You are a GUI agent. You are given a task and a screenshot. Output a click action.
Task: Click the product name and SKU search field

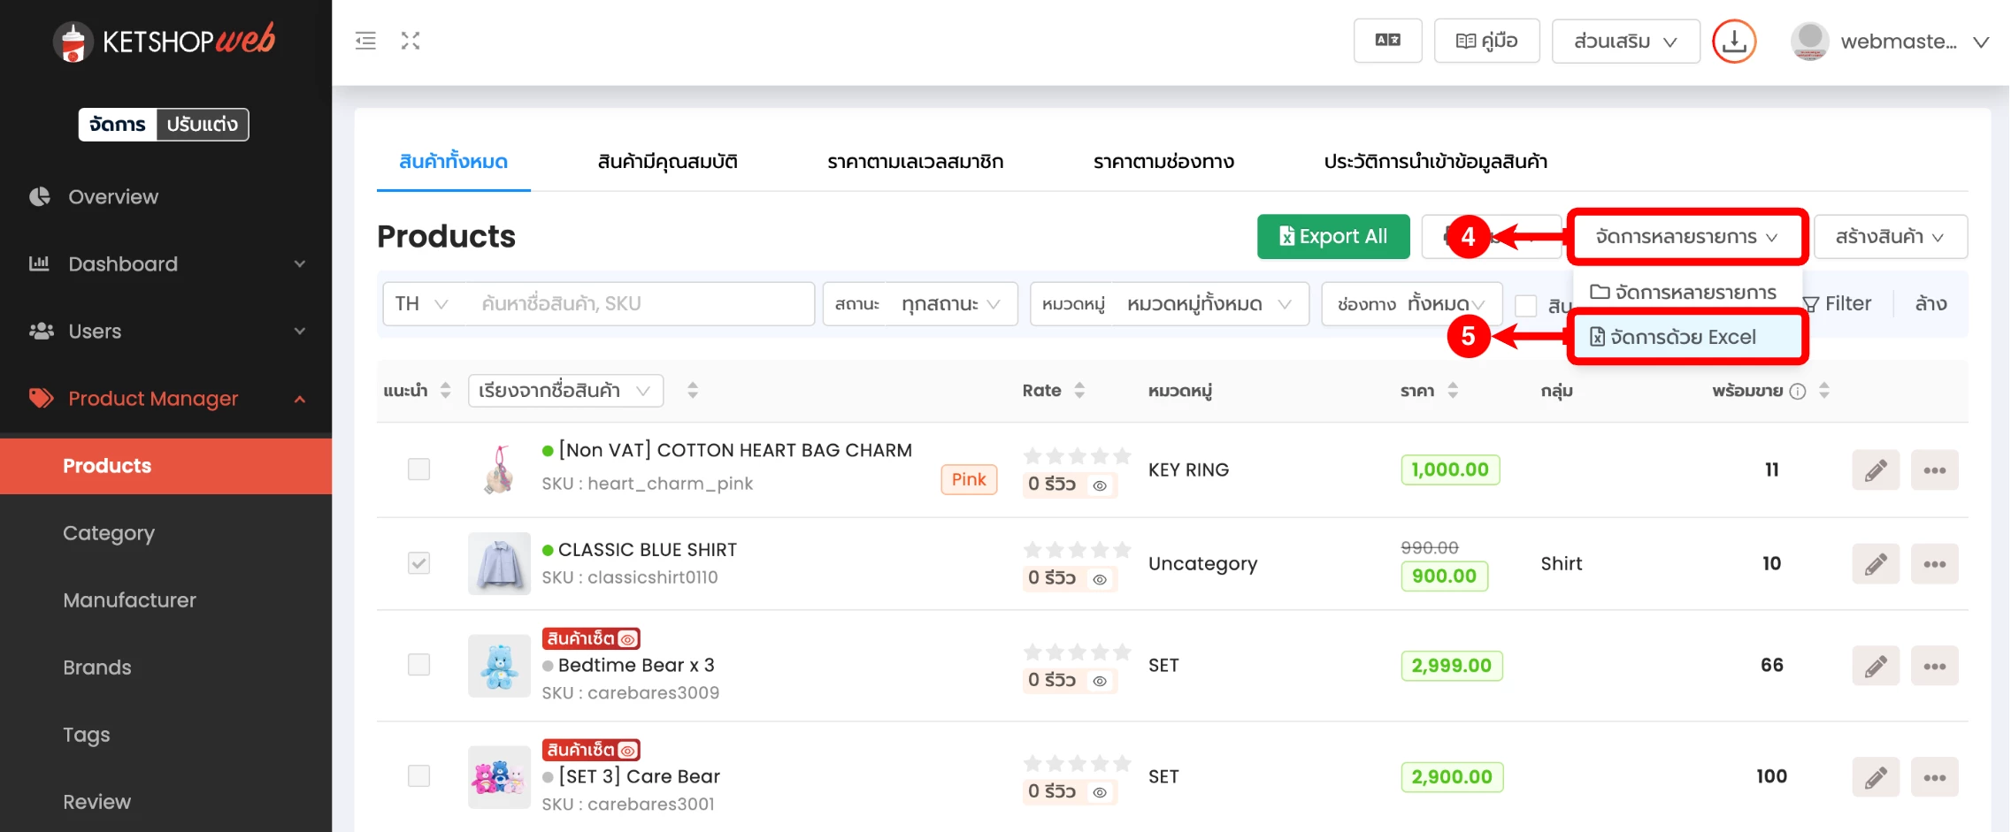637,304
